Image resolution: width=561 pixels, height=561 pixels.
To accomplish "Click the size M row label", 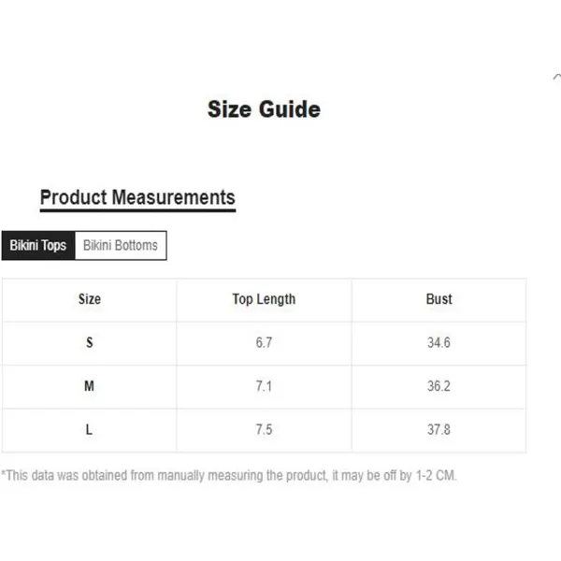I will pos(89,386).
